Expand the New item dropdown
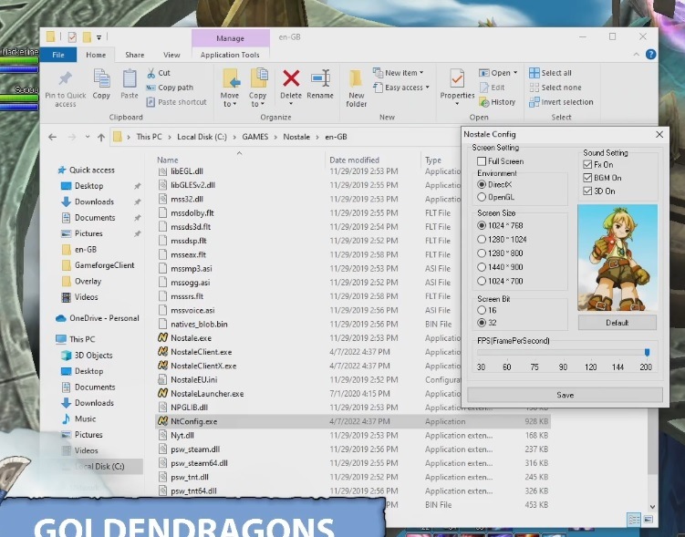 pos(421,73)
